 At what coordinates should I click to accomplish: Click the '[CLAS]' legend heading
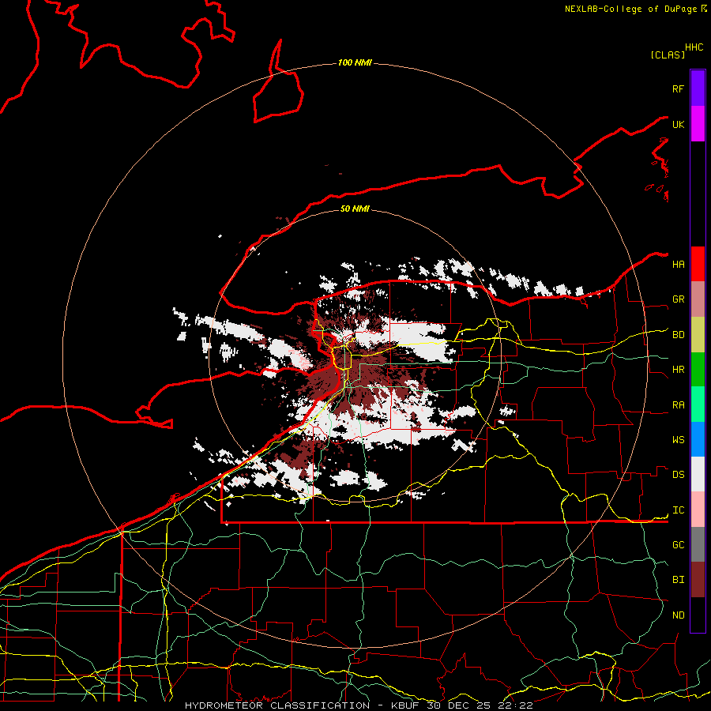(668, 55)
